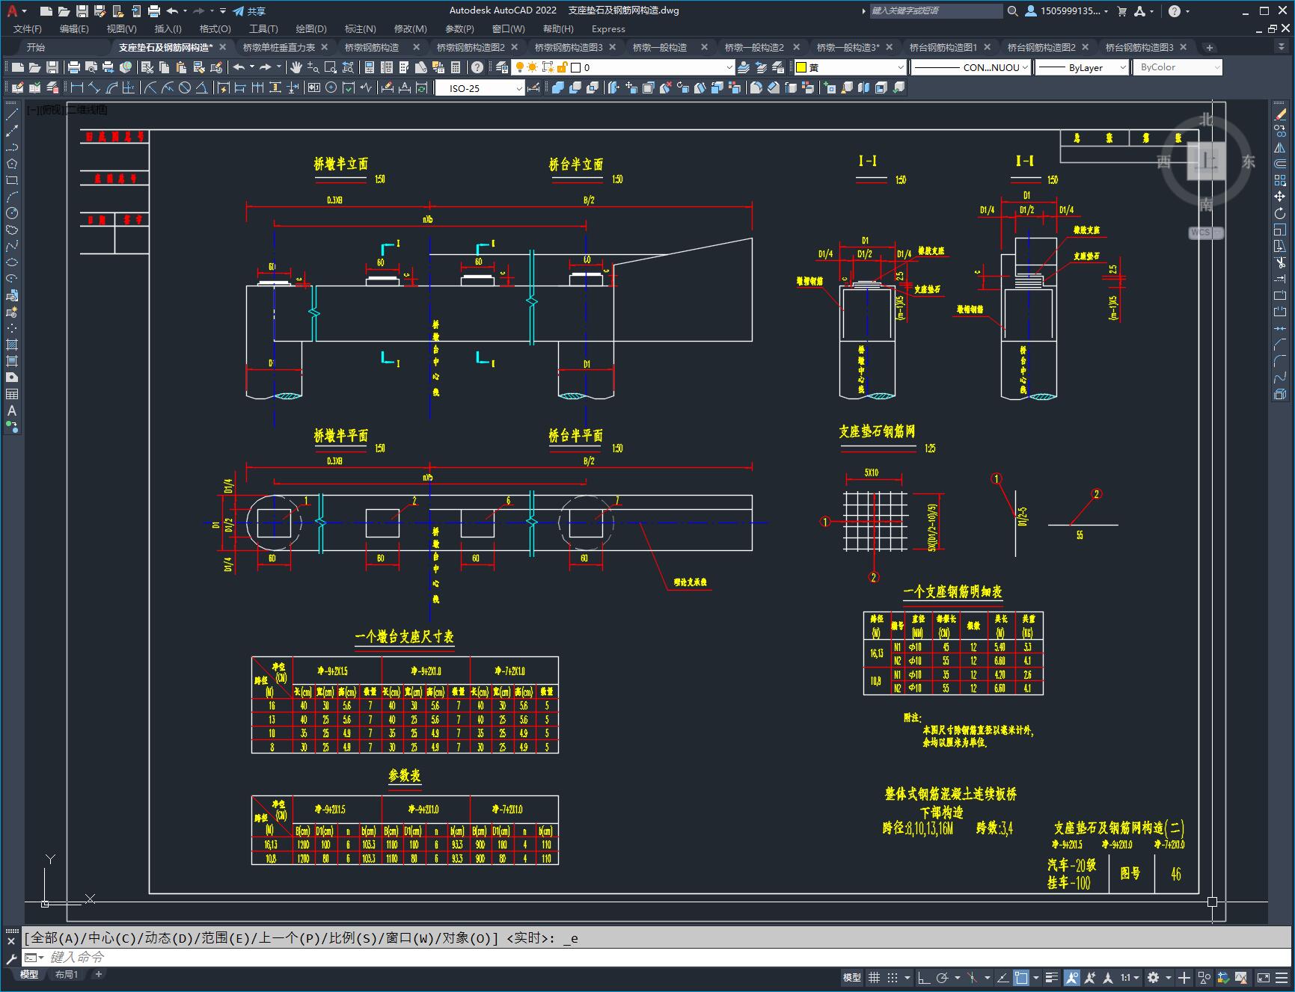Open the Layer Properties Manager icon

[503, 67]
